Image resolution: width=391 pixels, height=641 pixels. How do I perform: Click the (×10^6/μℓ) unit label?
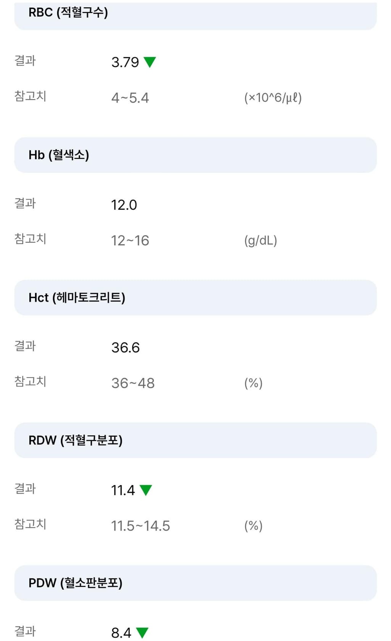coord(273,98)
